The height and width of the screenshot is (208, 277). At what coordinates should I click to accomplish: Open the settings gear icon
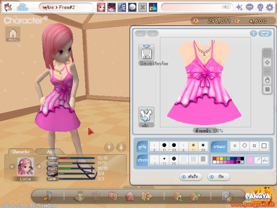[270, 7]
